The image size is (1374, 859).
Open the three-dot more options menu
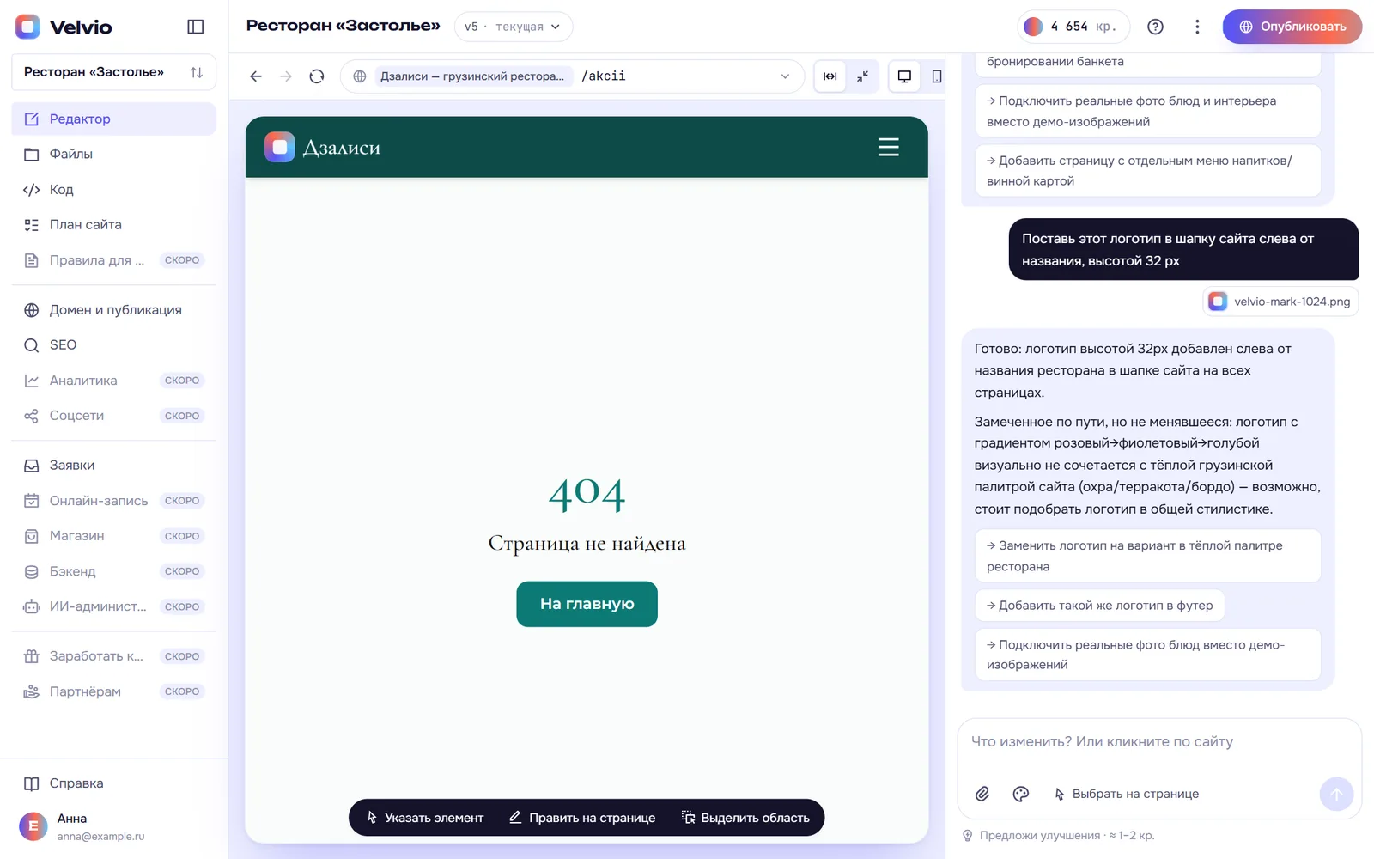coord(1197,27)
